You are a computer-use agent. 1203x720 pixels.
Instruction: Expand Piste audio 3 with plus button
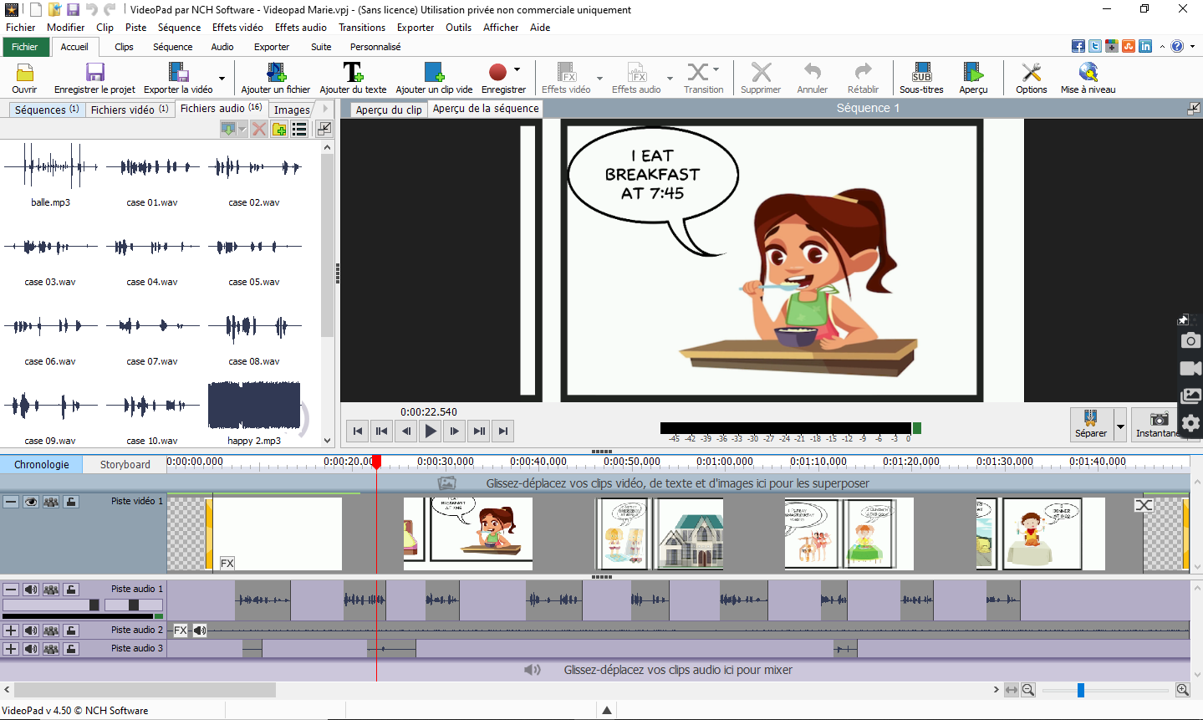pos(11,649)
